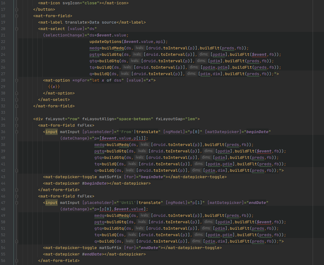
Task: Click the buildMedq call on line 49
Action: [118, 215]
